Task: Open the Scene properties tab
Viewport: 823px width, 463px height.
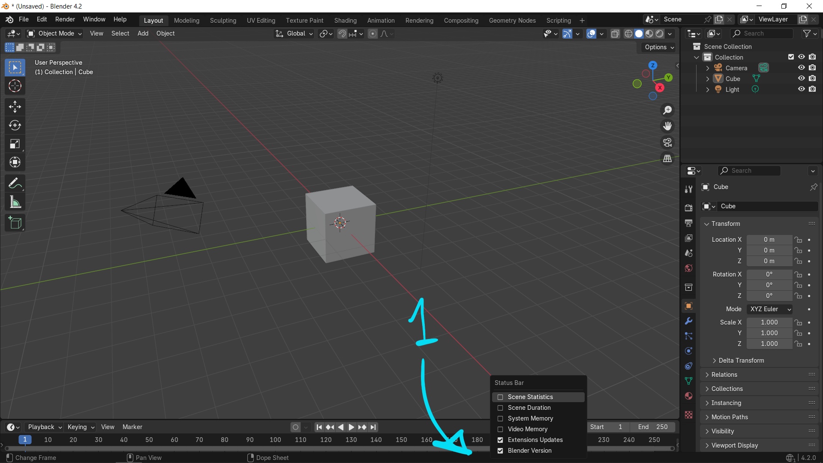Action: click(x=689, y=253)
